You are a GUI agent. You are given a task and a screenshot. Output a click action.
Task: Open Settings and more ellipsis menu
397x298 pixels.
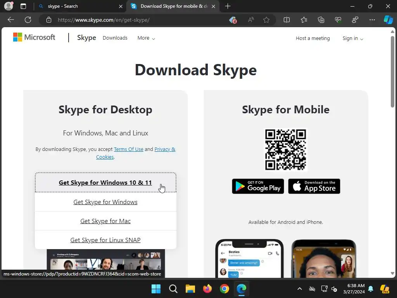(372, 20)
